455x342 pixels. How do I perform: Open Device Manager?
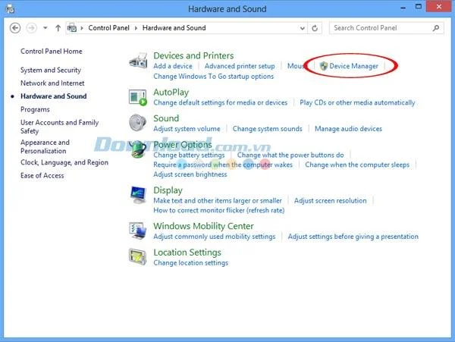pos(353,66)
